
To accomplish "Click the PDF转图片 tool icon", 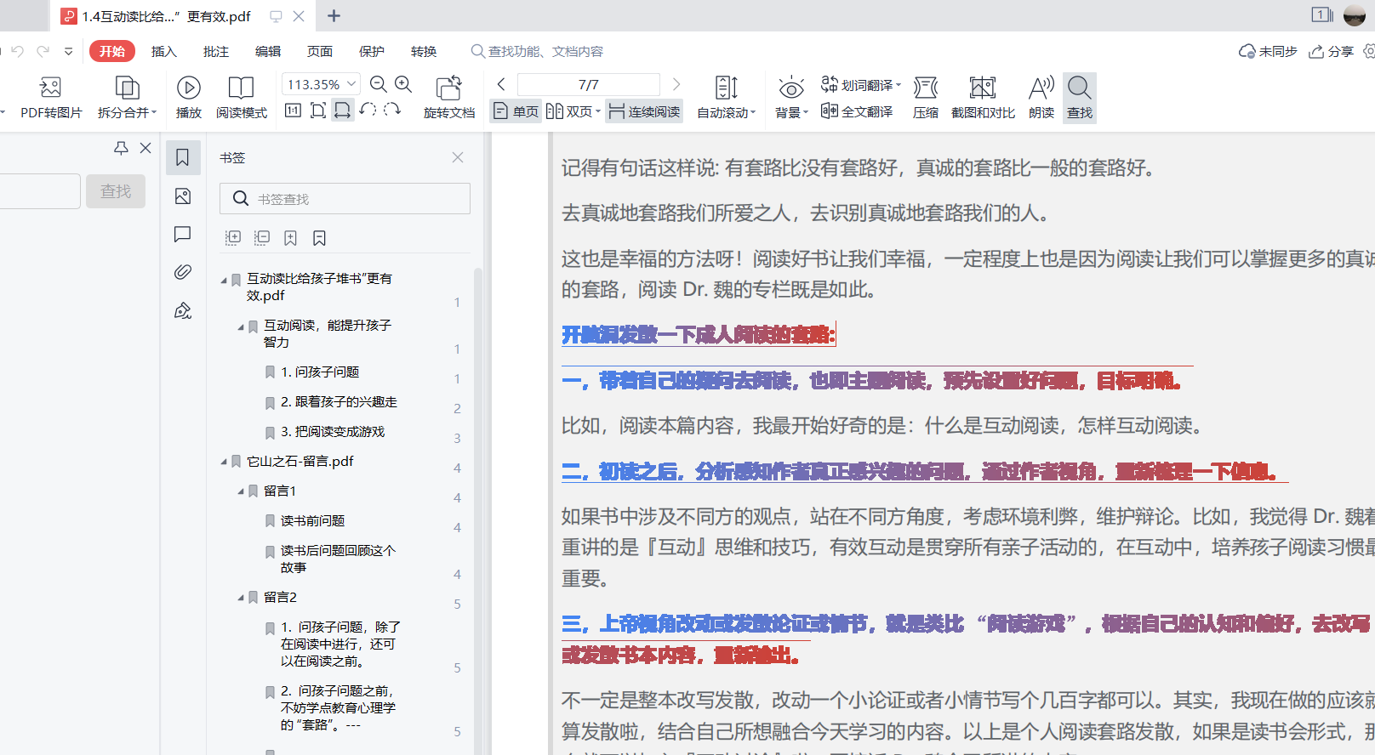I will tap(50, 88).
